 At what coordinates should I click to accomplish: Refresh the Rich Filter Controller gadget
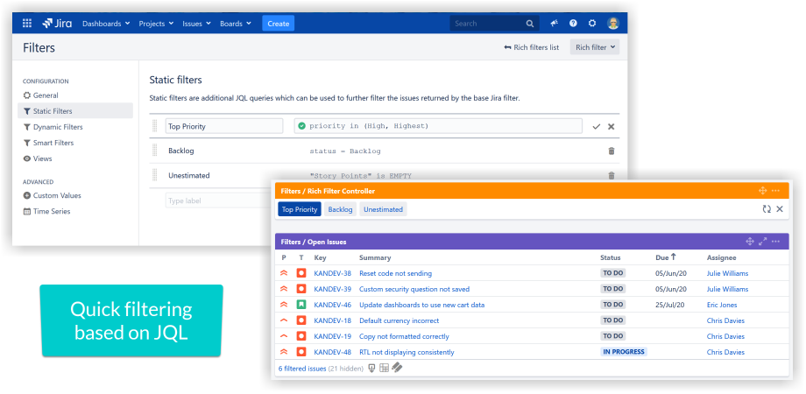tap(767, 209)
